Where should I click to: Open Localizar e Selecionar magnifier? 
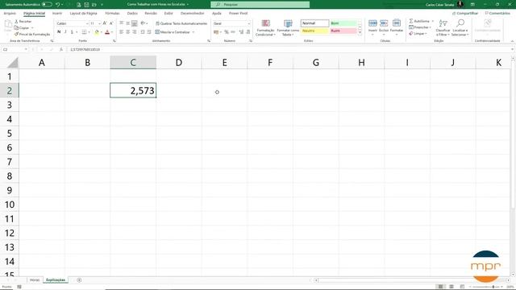tap(460, 27)
